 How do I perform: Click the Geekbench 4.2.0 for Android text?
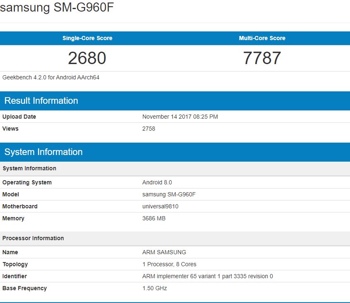tap(51, 77)
